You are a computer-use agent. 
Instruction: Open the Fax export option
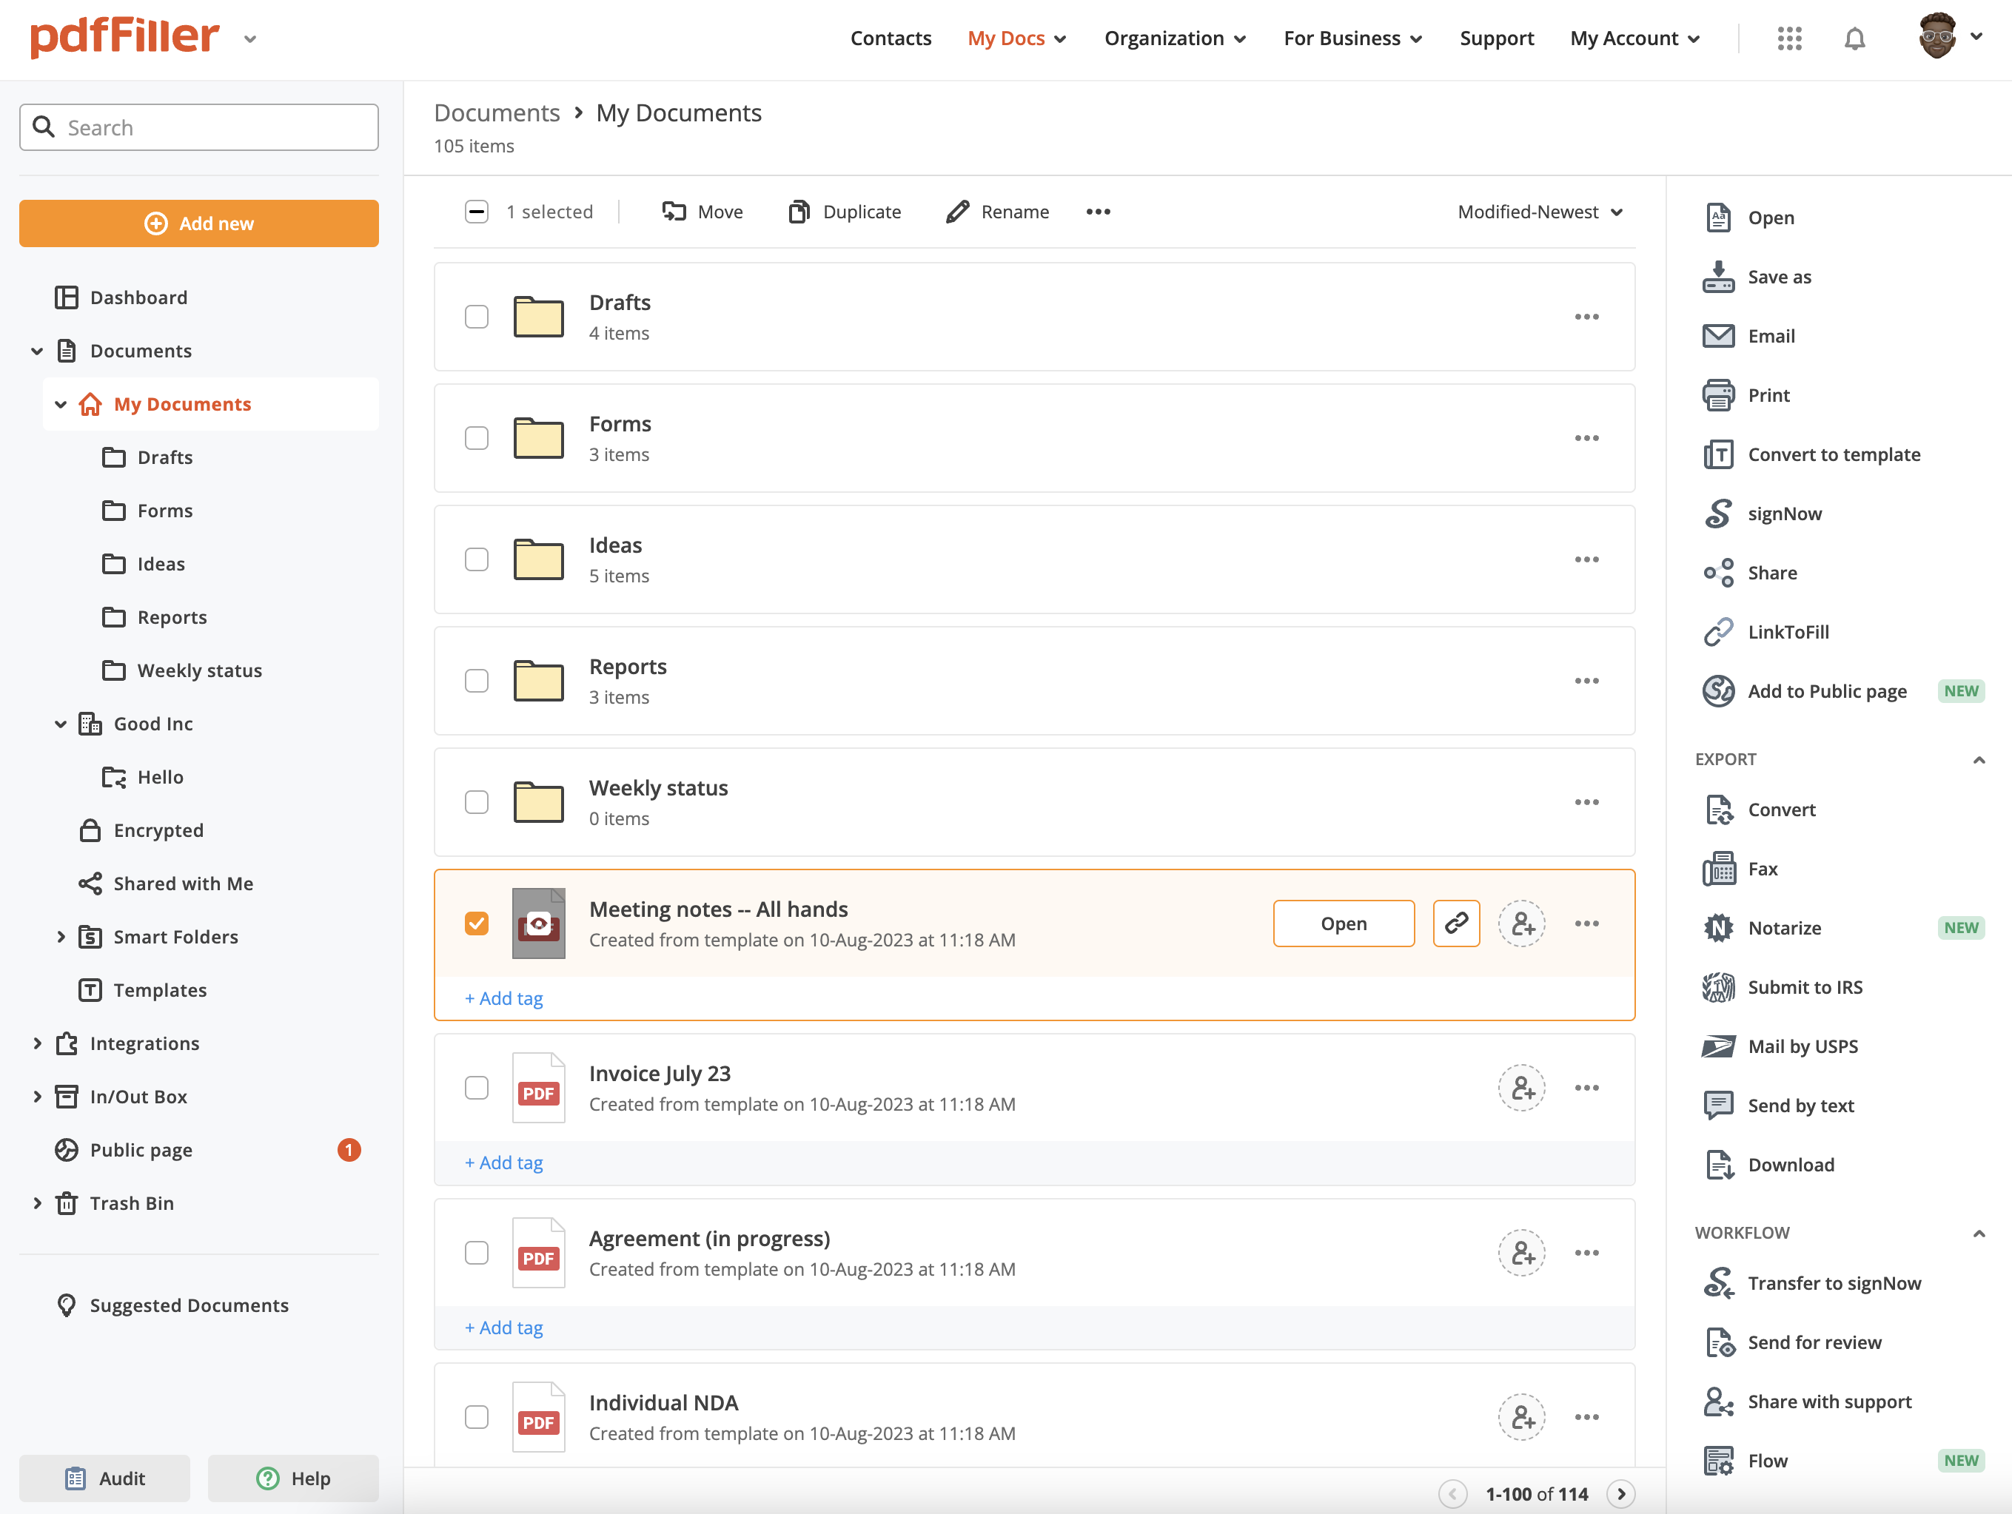pos(1761,869)
